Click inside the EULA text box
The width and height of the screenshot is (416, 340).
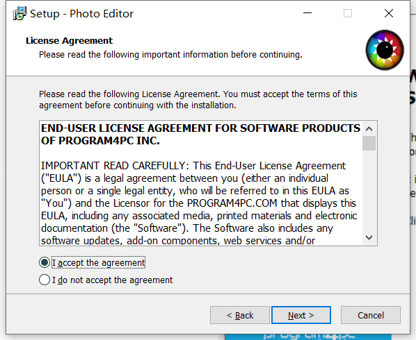point(201,183)
